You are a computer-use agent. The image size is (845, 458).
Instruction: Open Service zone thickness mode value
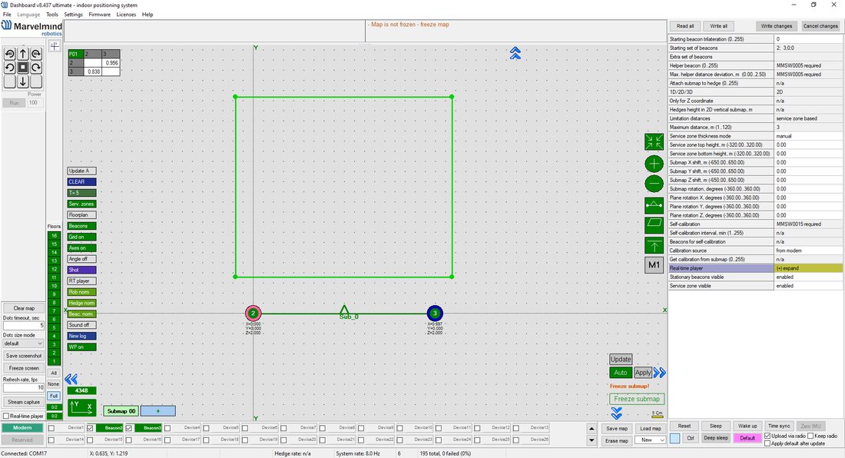click(x=808, y=136)
